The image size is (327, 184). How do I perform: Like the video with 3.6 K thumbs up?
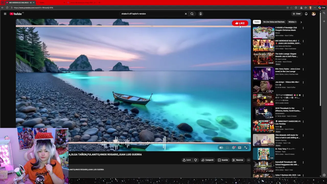coord(187,160)
